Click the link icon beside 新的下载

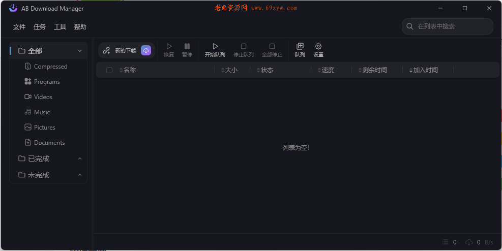pos(106,50)
